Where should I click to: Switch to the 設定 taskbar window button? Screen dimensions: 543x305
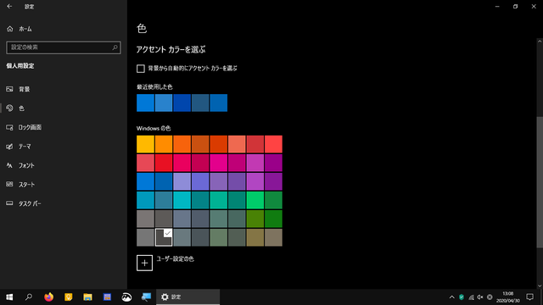(188, 297)
